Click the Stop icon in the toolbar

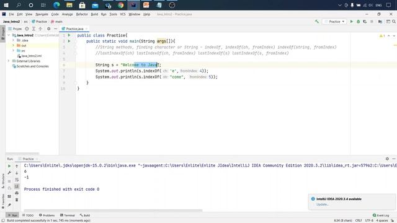[372, 22]
